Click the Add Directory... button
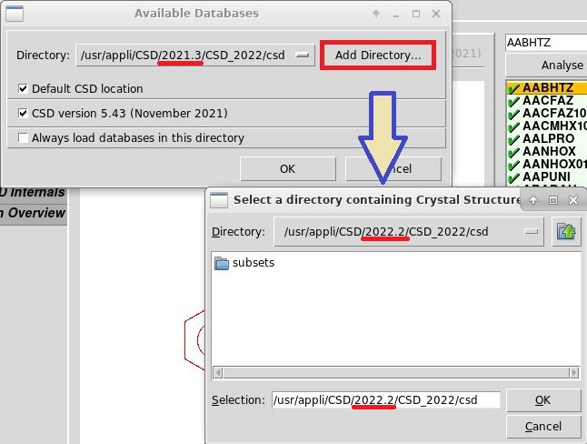This screenshot has width=587, height=444. [x=378, y=55]
